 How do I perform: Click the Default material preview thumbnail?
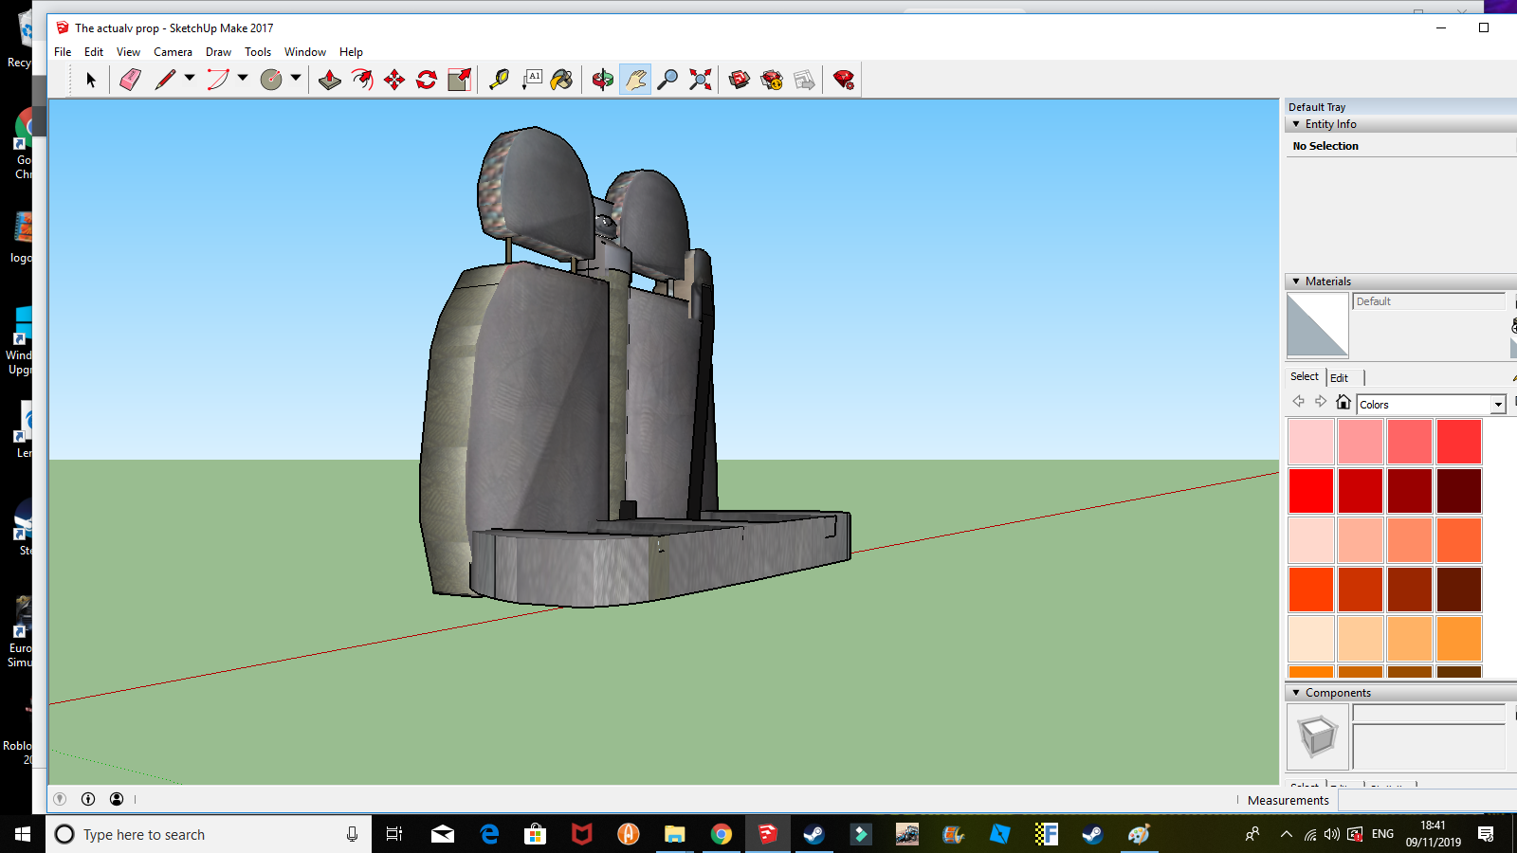(1317, 325)
